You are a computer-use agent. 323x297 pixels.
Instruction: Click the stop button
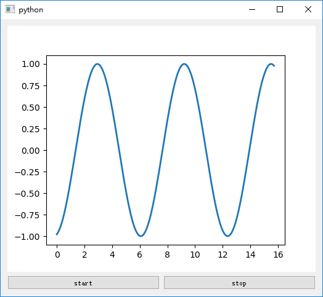239,283
